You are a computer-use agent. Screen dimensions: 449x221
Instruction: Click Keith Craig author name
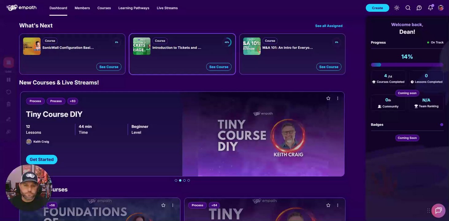click(41, 142)
